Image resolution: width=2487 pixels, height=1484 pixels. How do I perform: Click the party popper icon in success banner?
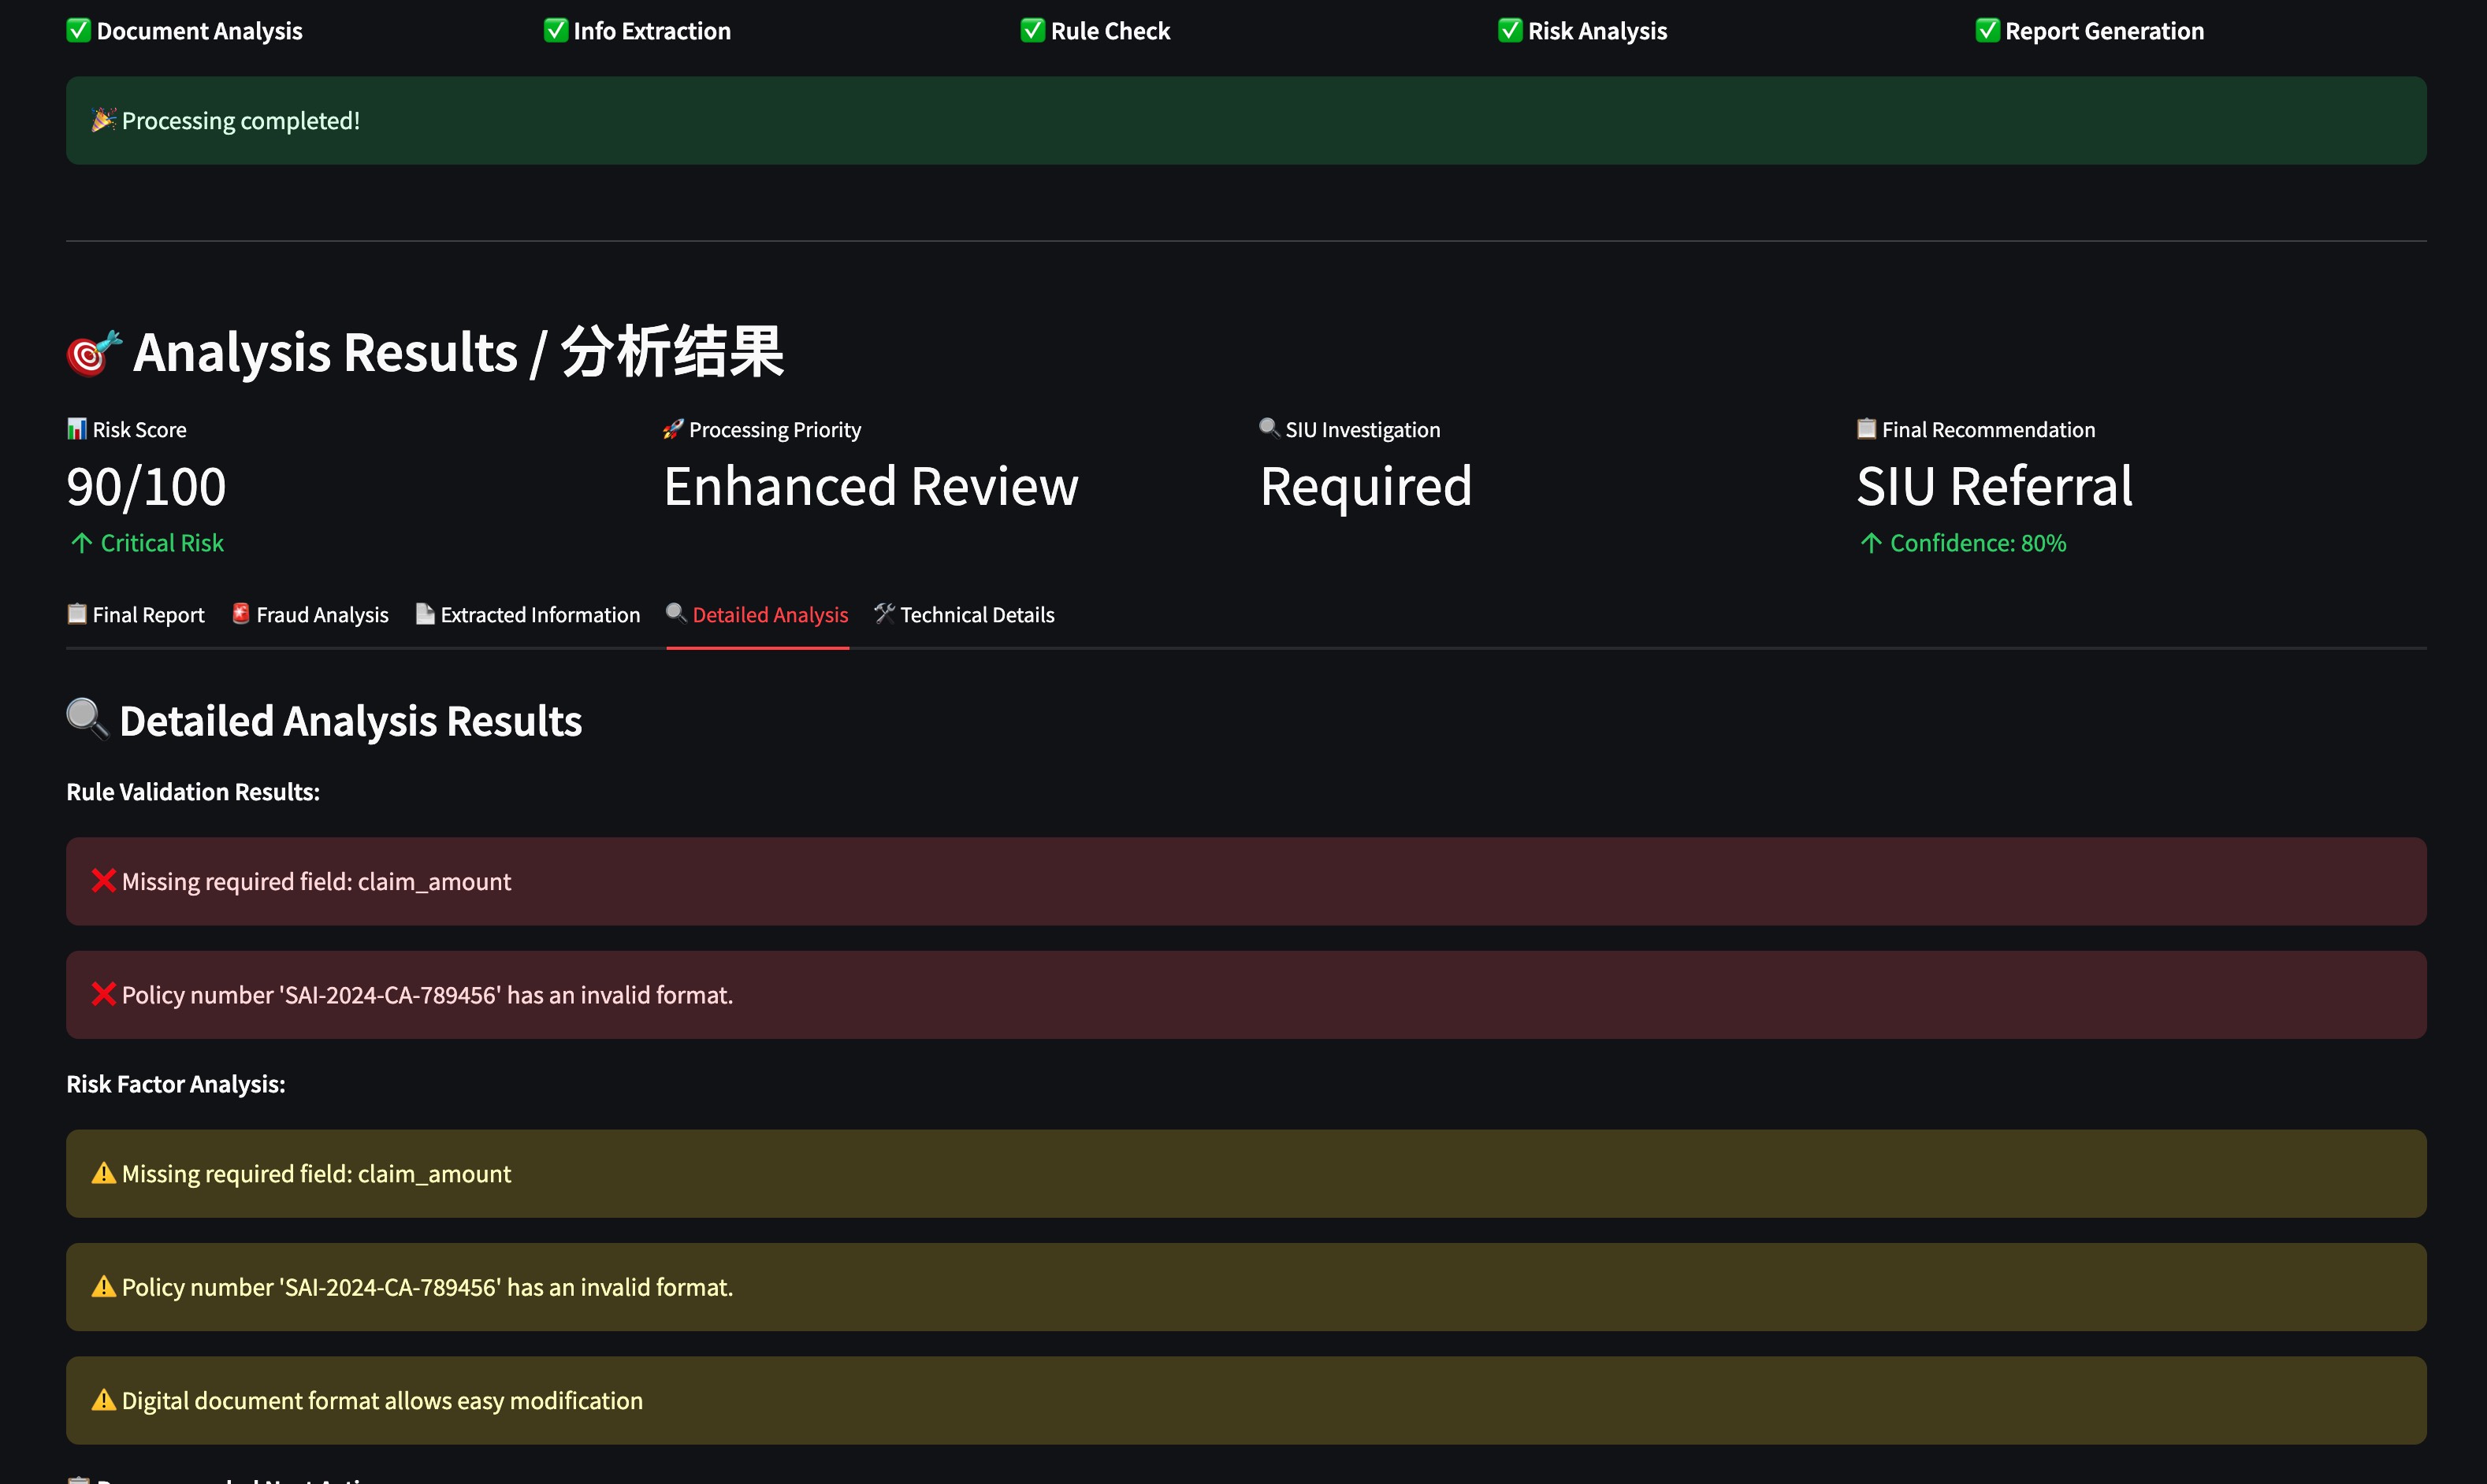(x=103, y=120)
